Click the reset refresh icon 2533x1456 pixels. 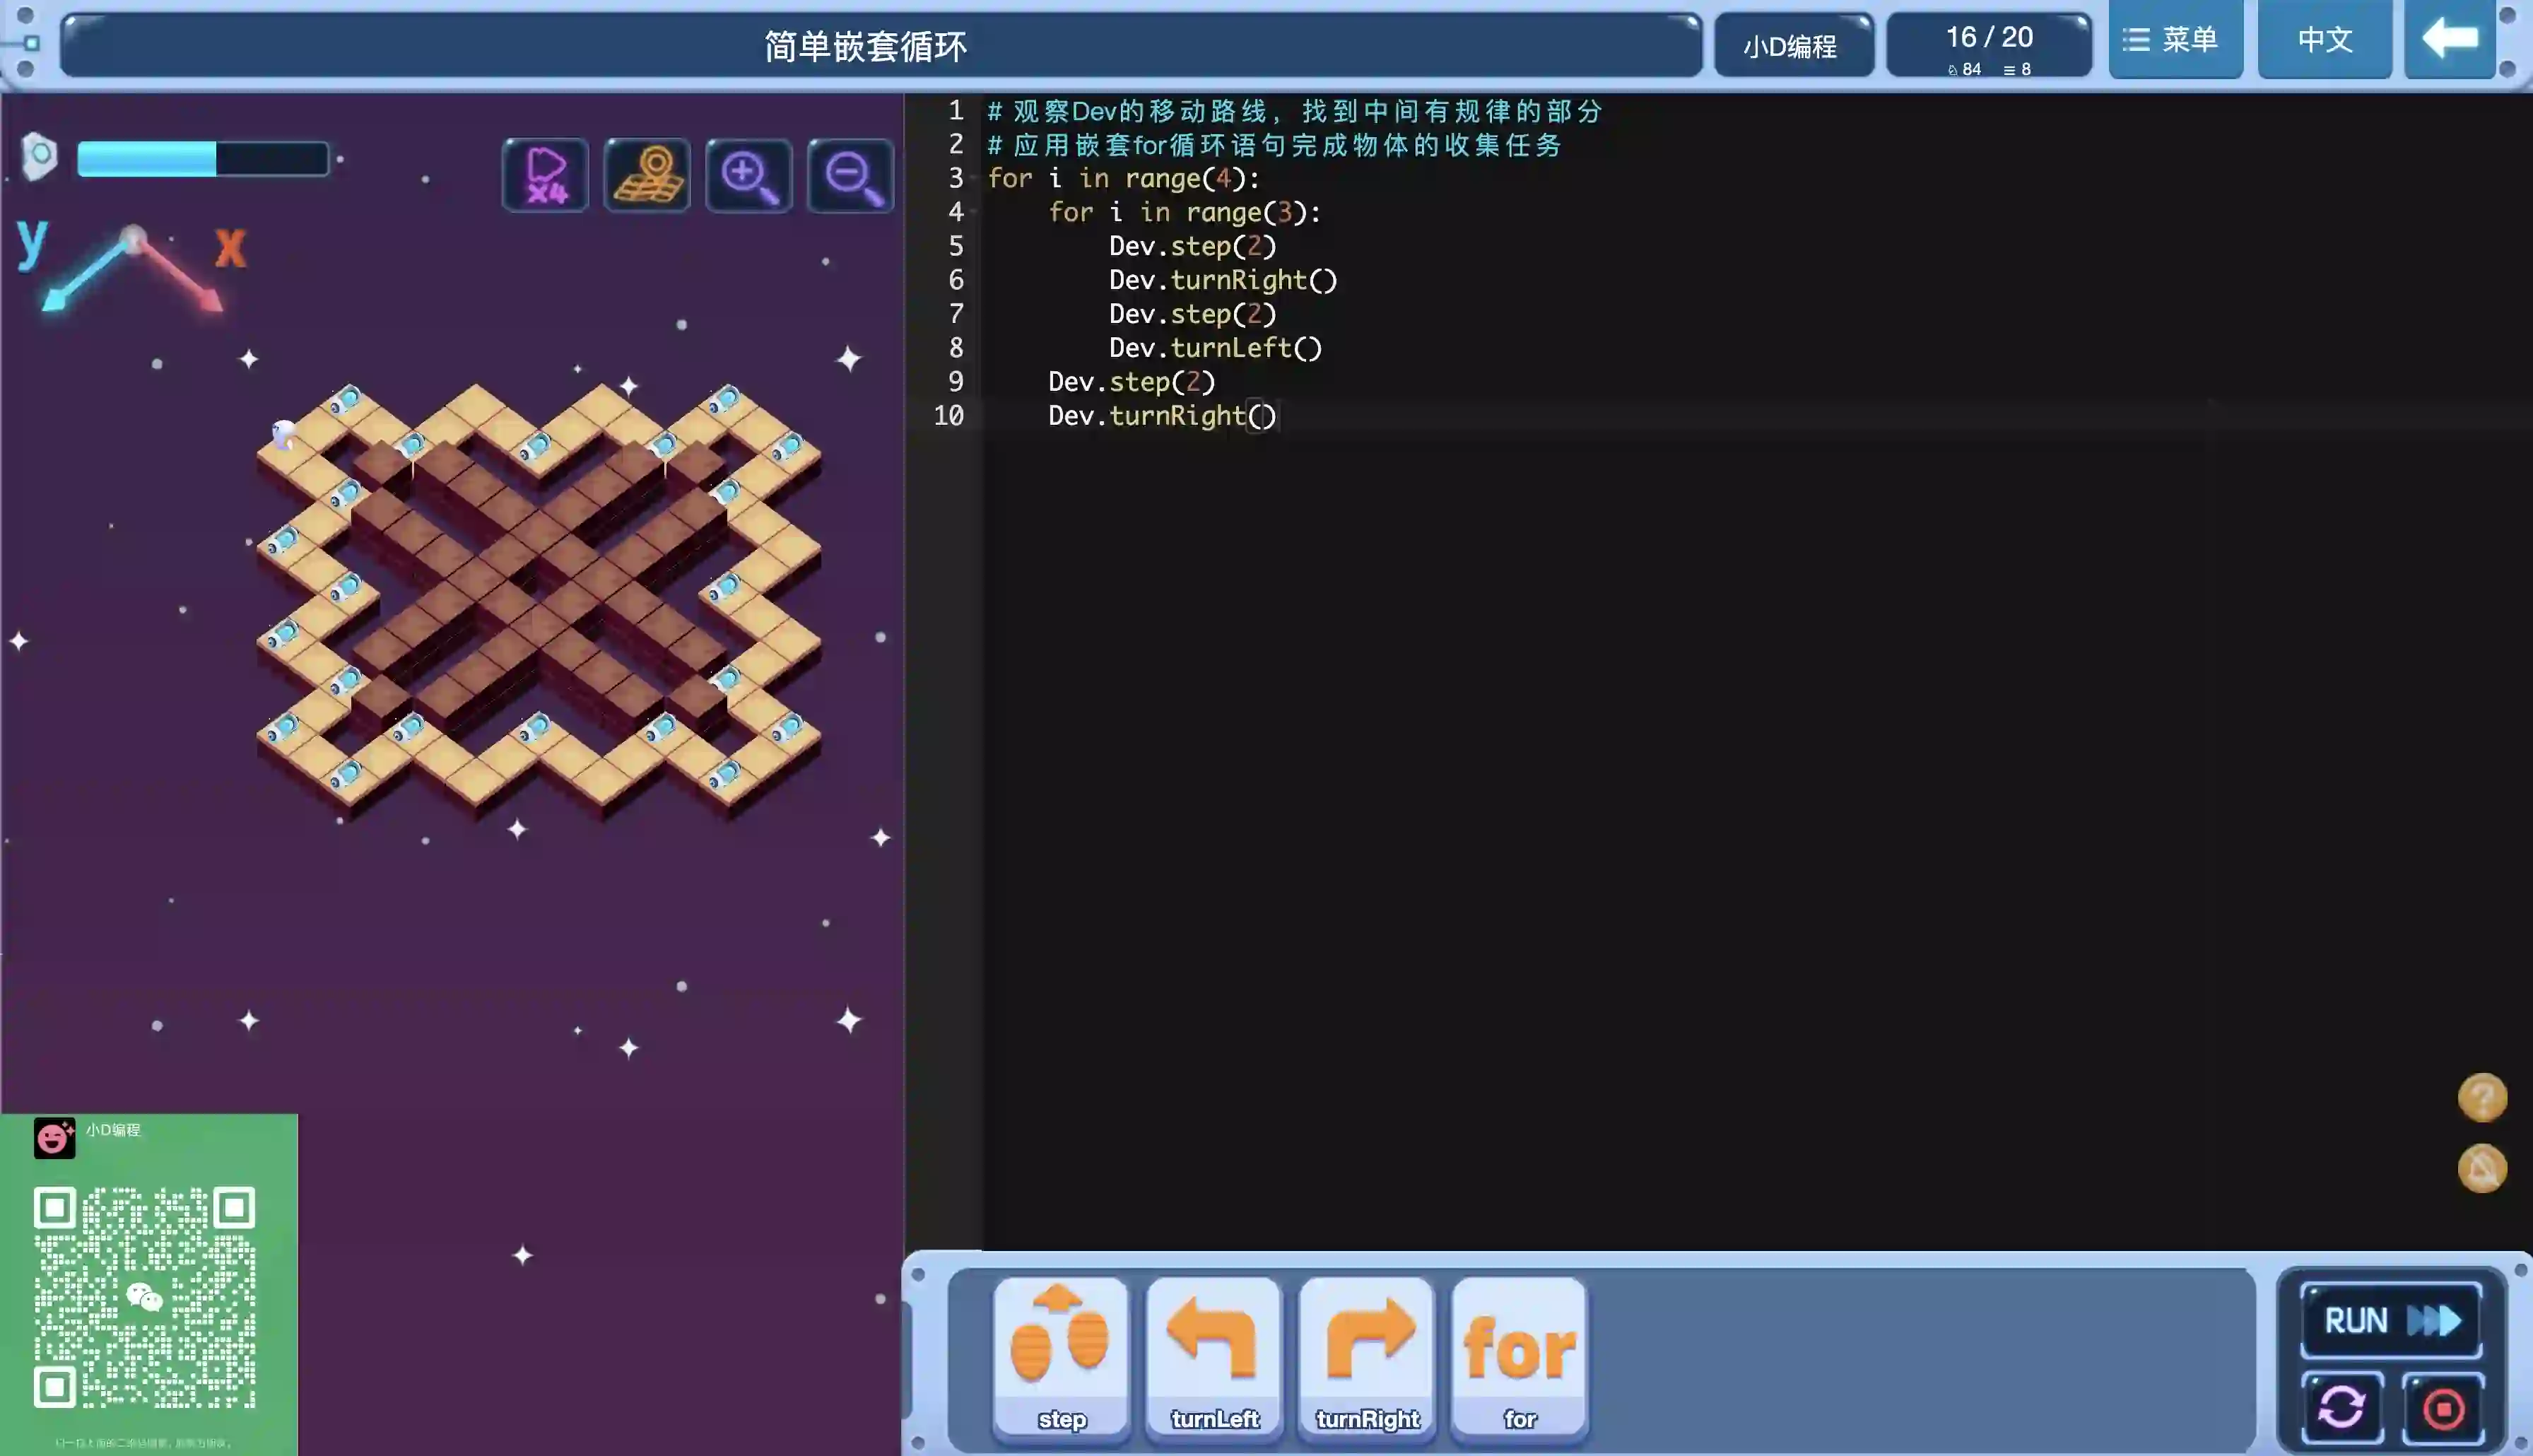(x=2342, y=1408)
